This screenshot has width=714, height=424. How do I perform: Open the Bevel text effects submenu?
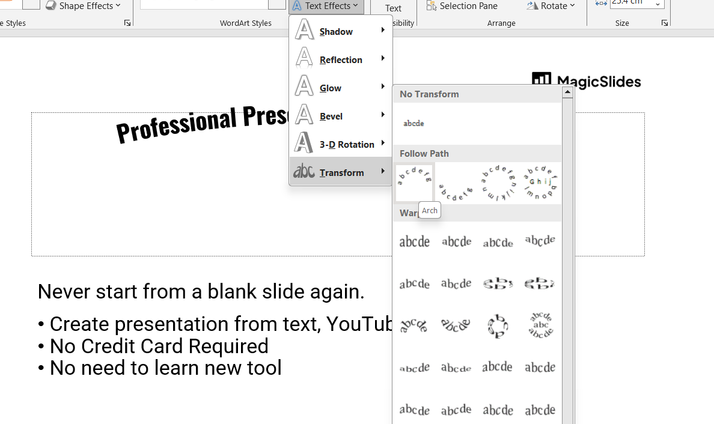(x=341, y=115)
